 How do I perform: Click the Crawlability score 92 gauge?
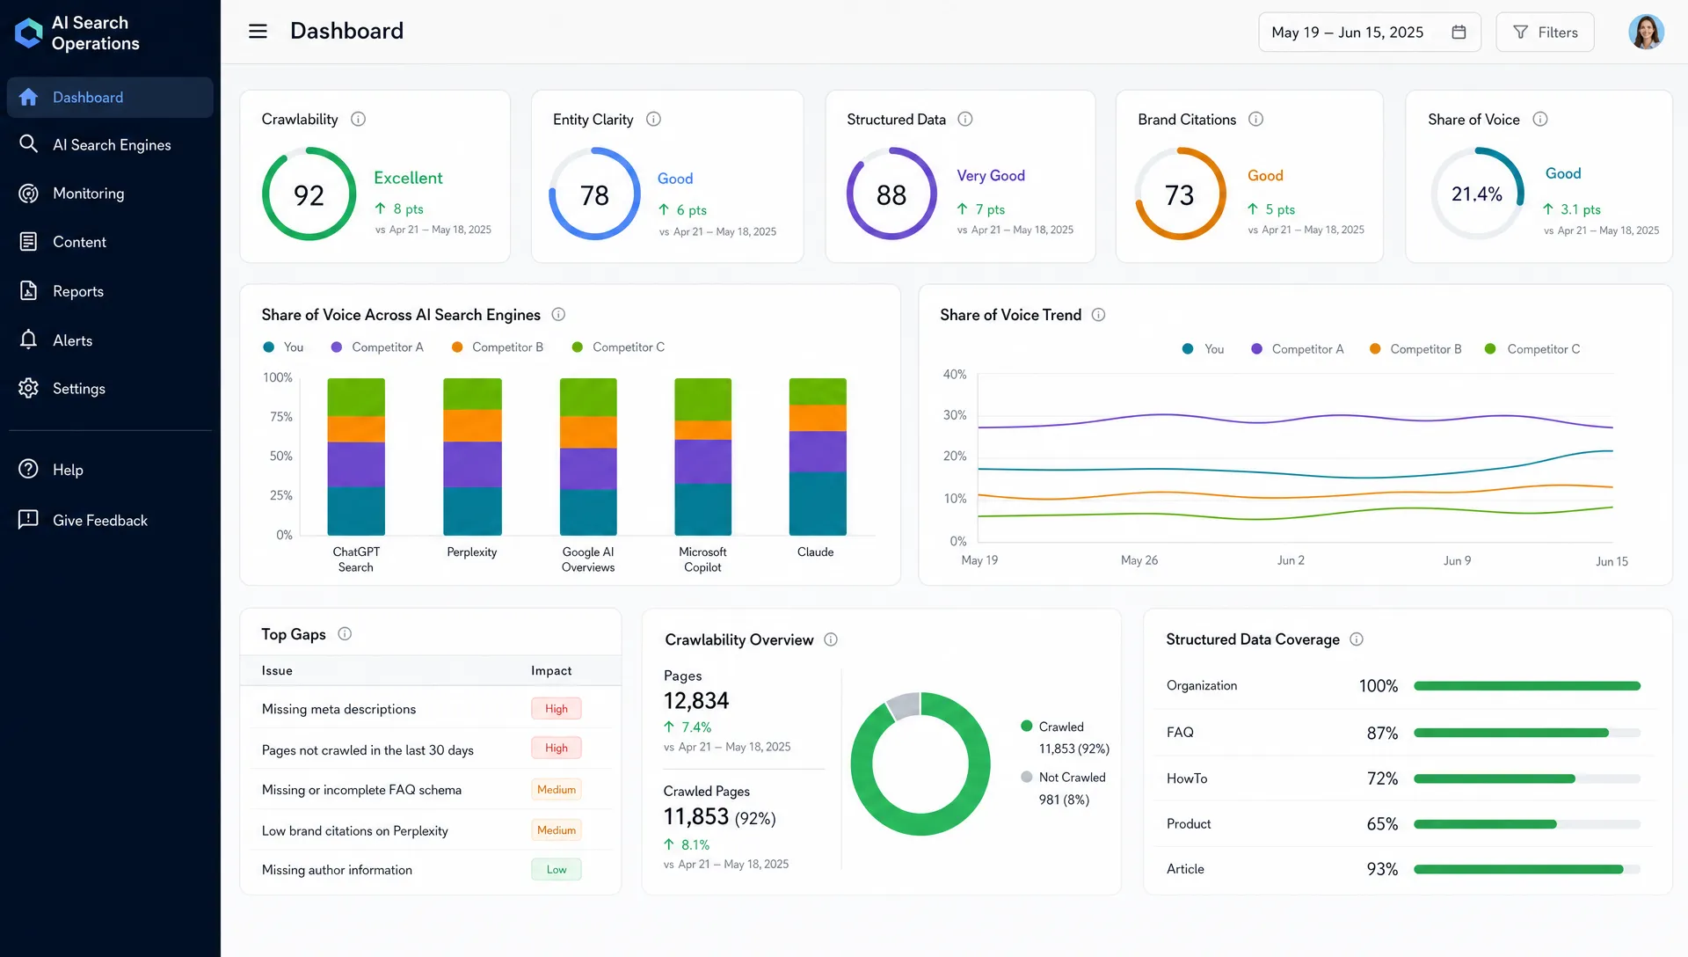[x=309, y=194]
